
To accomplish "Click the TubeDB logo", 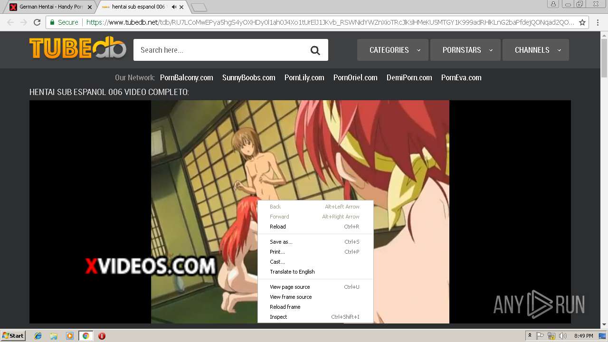I will [78, 48].
